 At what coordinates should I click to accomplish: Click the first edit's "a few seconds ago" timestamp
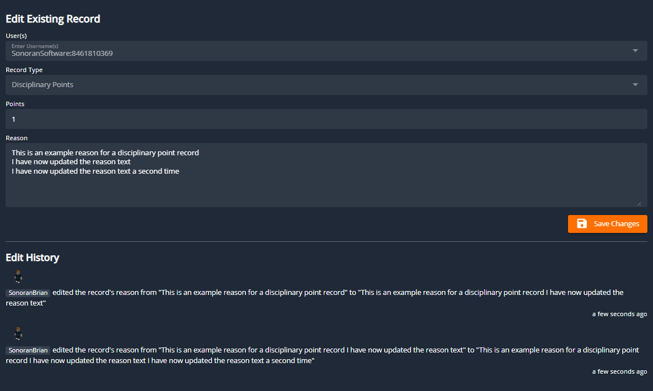[619, 314]
